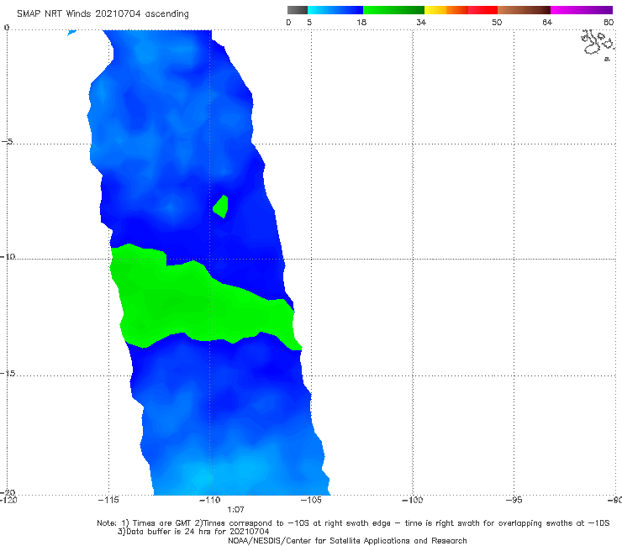
Task: Click the Galapagos islands coastline outline
Action: point(598,45)
